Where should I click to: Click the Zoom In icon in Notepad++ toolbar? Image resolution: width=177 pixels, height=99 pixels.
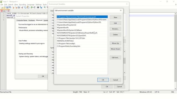coord(45,7)
